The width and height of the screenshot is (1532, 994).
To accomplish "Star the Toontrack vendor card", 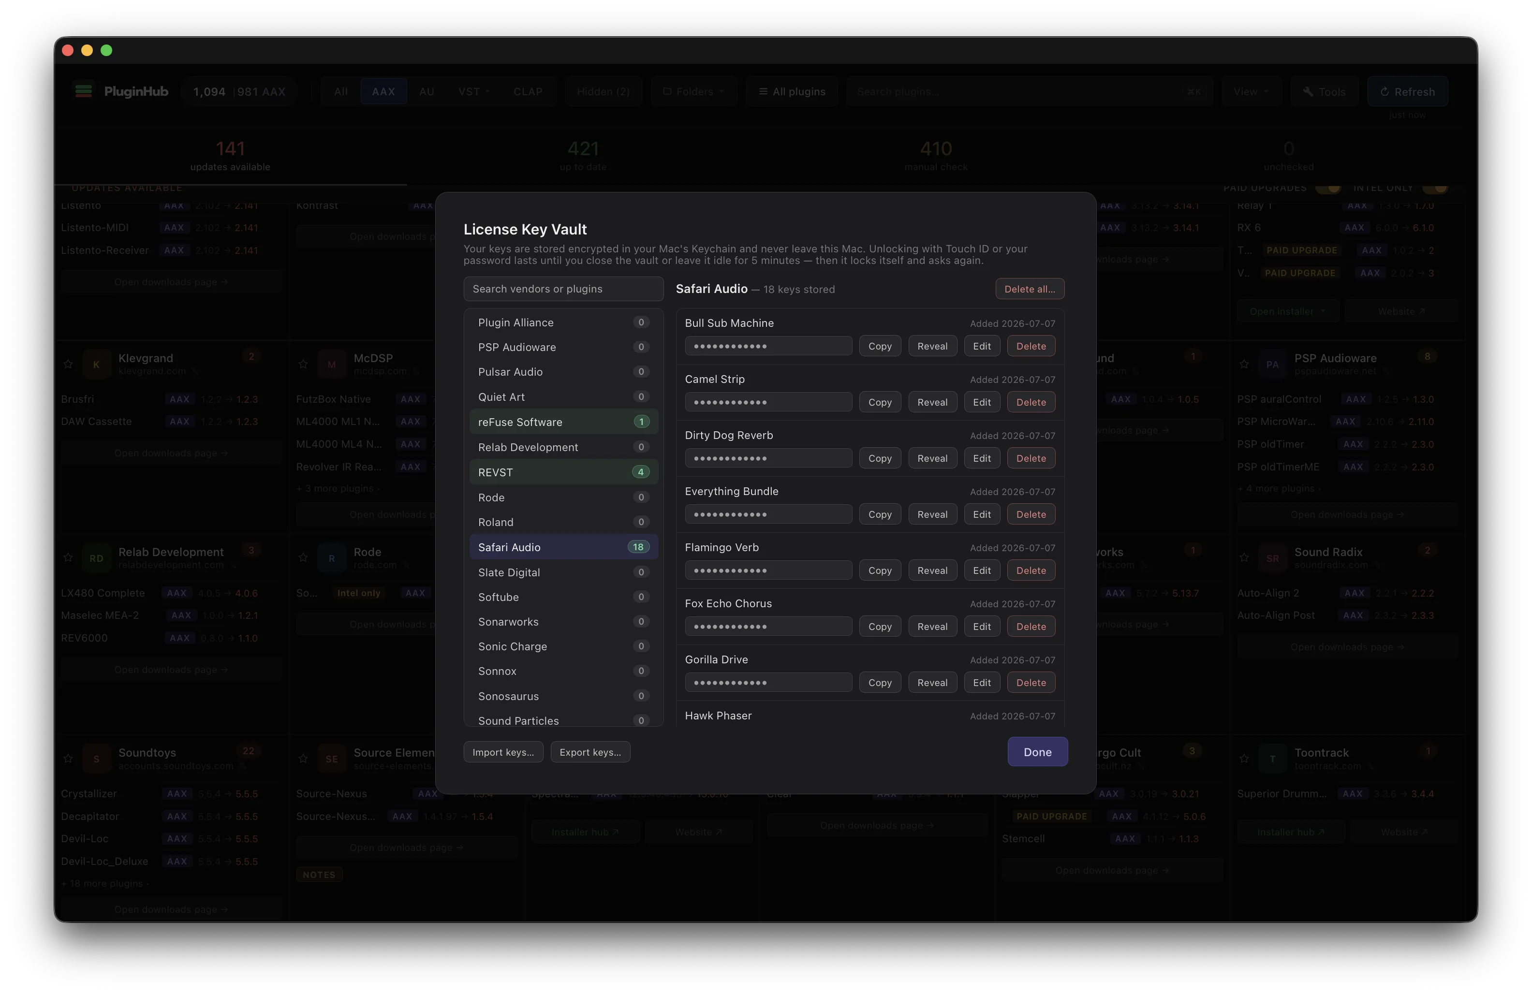I will [x=1244, y=759].
